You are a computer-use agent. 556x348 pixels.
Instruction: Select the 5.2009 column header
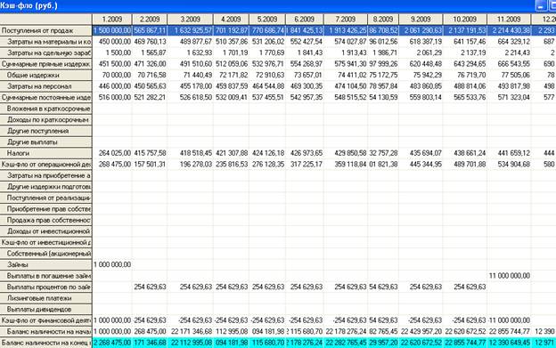click(267, 20)
